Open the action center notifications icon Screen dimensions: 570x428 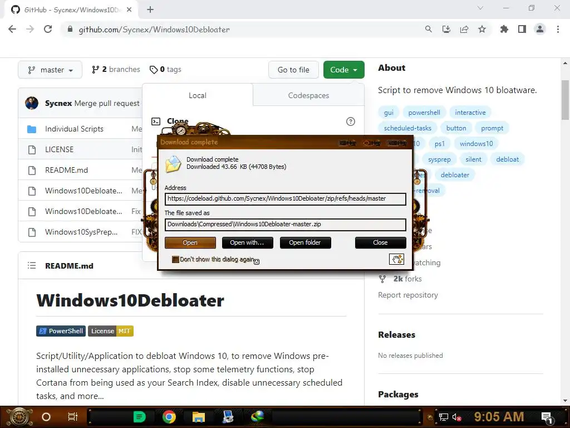[547, 417]
